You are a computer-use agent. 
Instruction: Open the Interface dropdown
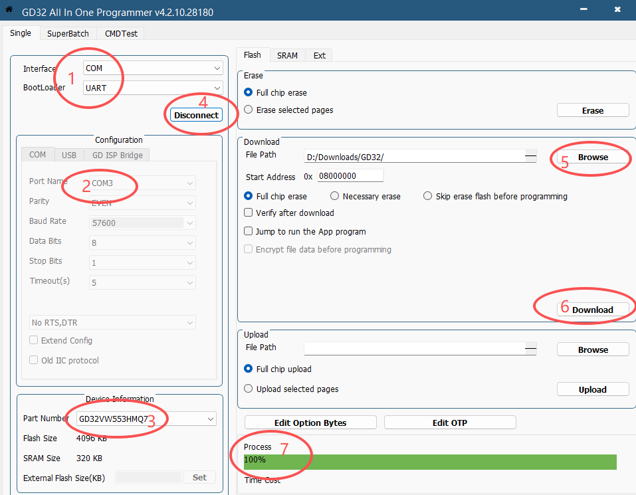[x=153, y=68]
